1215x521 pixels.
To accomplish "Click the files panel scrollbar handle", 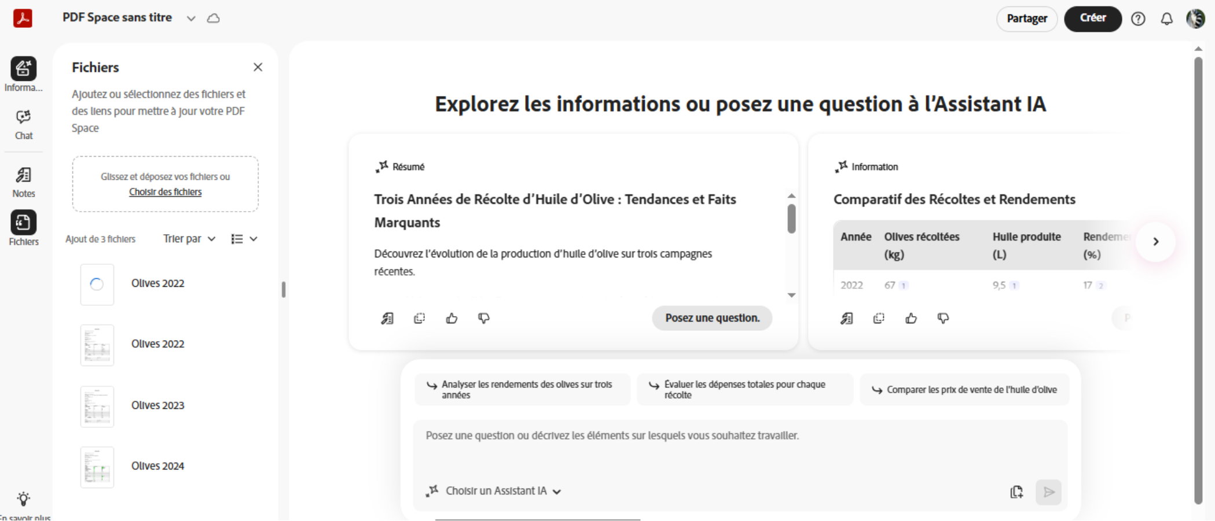I will tap(284, 289).
